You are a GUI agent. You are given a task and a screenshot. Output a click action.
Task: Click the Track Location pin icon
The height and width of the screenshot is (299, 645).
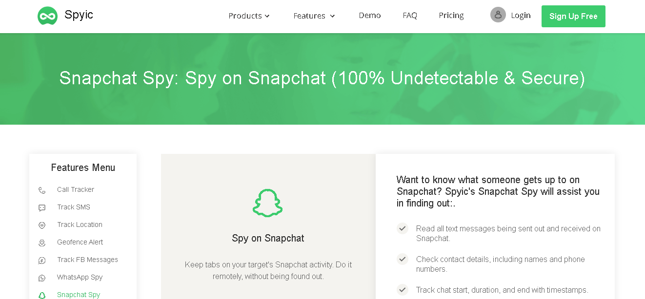[x=42, y=225]
